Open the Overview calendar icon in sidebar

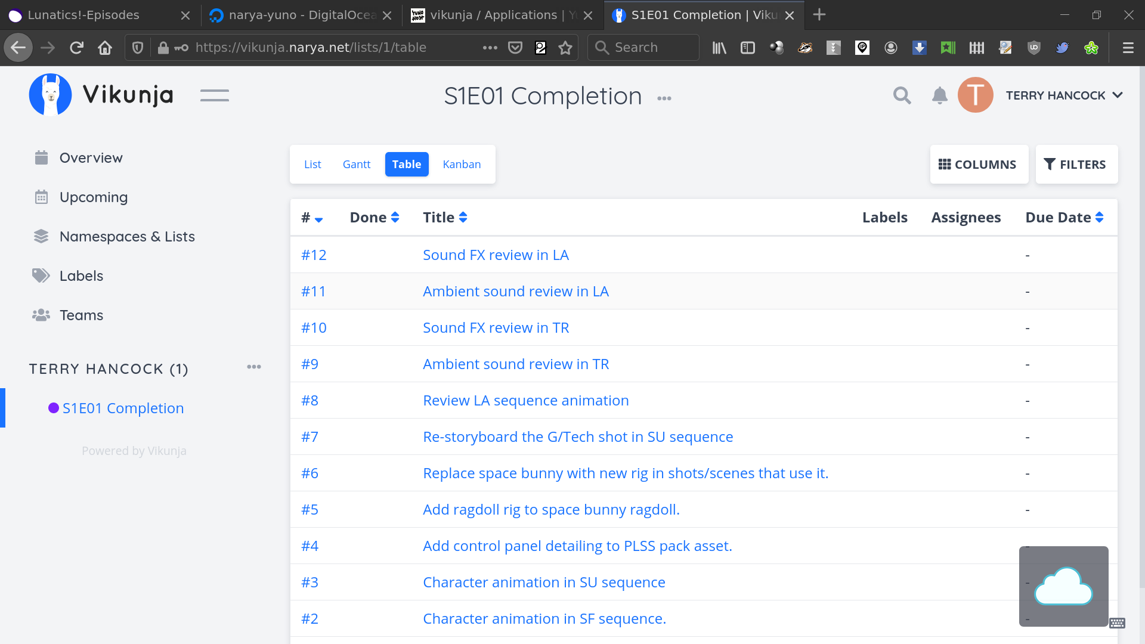click(x=41, y=157)
